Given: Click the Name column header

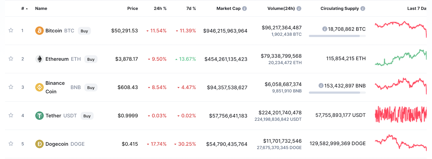Looking at the screenshot, I should (41, 8).
